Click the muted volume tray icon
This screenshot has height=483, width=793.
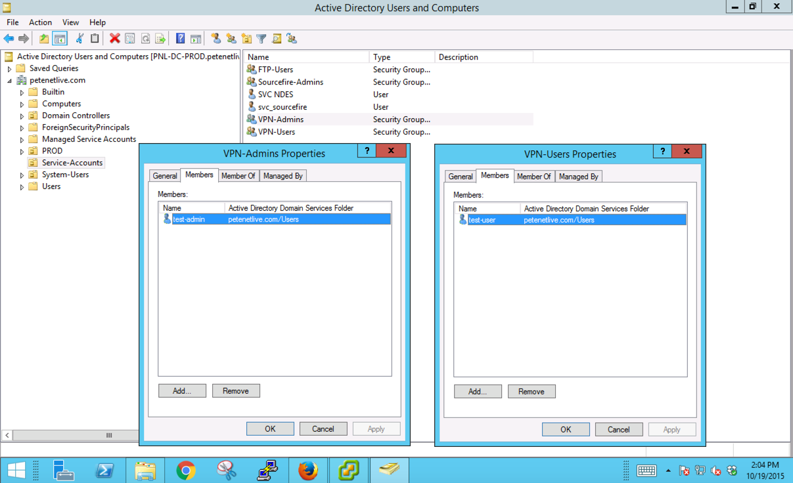click(x=716, y=471)
